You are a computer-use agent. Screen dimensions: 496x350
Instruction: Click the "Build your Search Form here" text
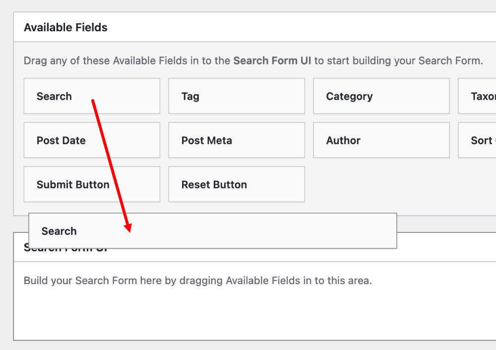click(197, 281)
